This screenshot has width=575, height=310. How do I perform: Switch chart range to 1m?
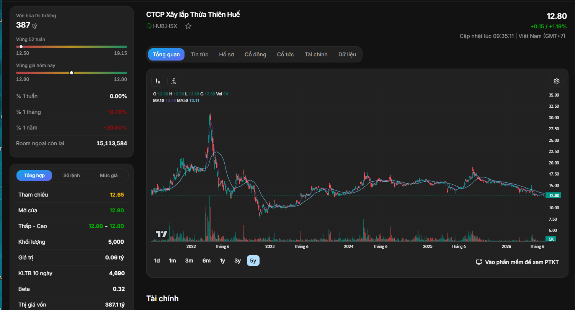coord(172,261)
